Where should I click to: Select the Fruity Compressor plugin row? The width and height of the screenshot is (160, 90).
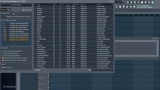(x=73, y=62)
